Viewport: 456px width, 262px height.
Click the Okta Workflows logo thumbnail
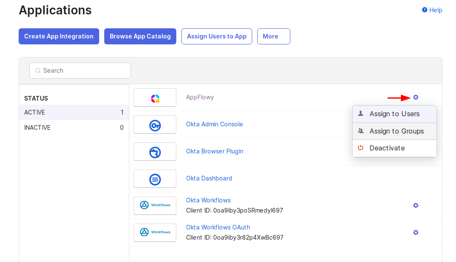click(x=155, y=205)
